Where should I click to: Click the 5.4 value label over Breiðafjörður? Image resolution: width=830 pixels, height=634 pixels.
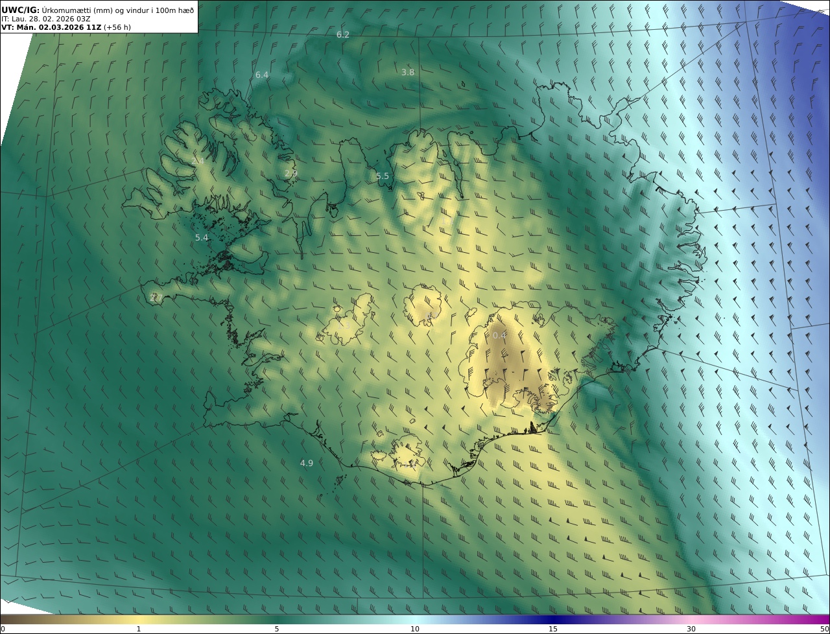click(x=202, y=238)
